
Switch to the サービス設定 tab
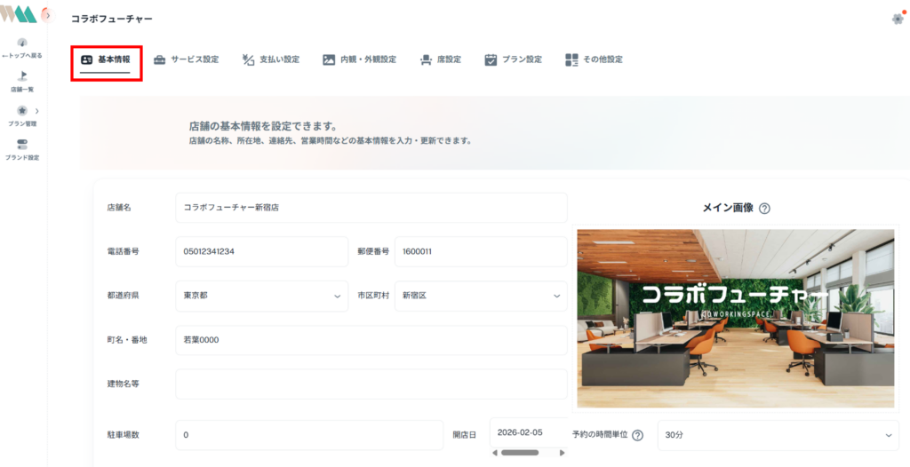186,59
